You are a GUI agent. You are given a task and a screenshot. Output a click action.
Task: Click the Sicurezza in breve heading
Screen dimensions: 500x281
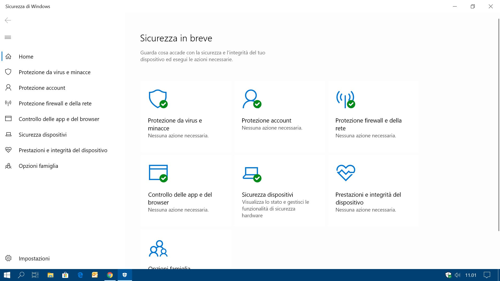(176, 38)
